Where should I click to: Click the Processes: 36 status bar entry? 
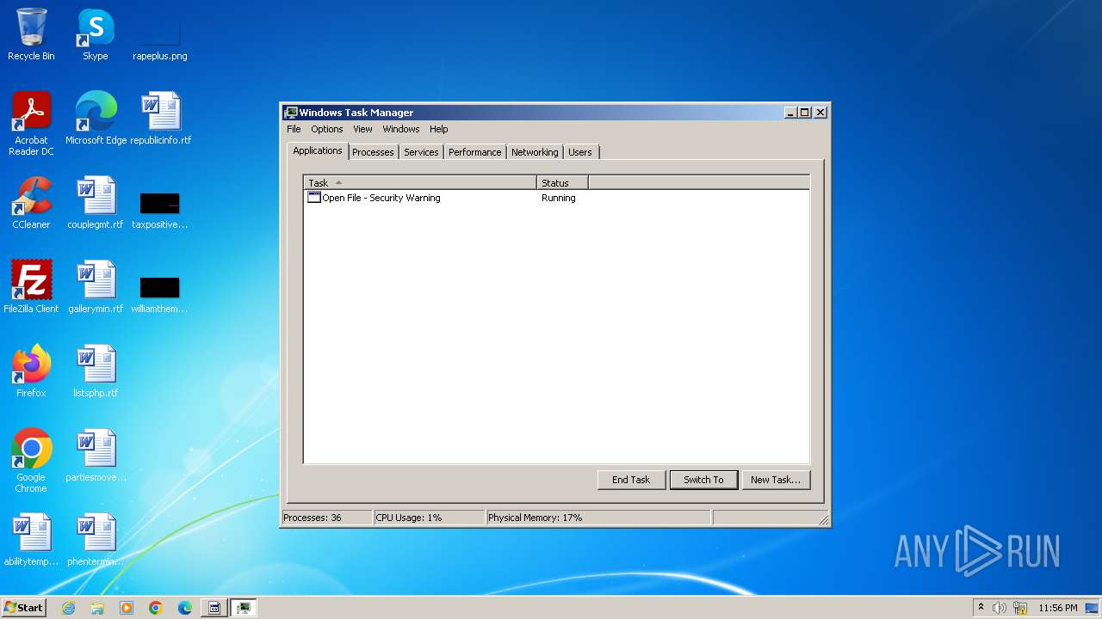(x=326, y=518)
